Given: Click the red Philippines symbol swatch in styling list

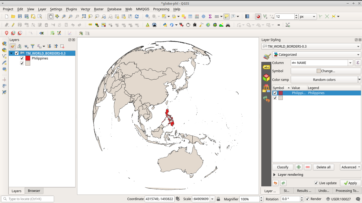Looking at the screenshot, I should (x=281, y=93).
